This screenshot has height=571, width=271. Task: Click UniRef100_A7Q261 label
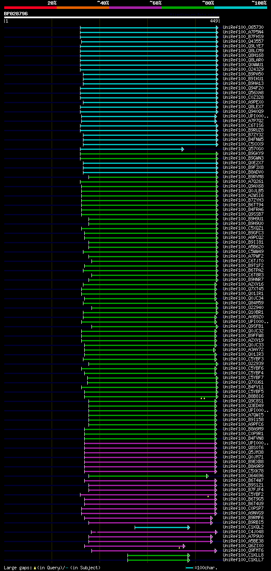(243, 181)
